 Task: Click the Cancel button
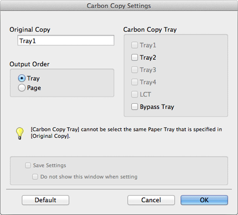[x=151, y=200]
